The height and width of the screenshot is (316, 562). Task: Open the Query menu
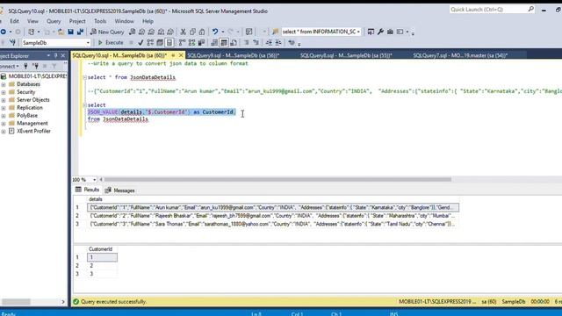click(x=54, y=21)
